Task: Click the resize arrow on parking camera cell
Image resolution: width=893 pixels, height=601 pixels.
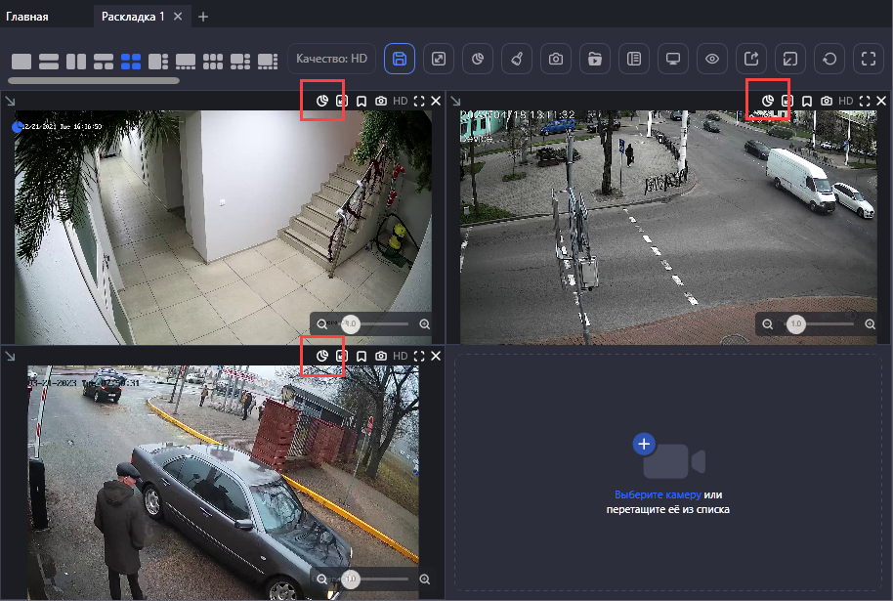Action: click(x=9, y=355)
